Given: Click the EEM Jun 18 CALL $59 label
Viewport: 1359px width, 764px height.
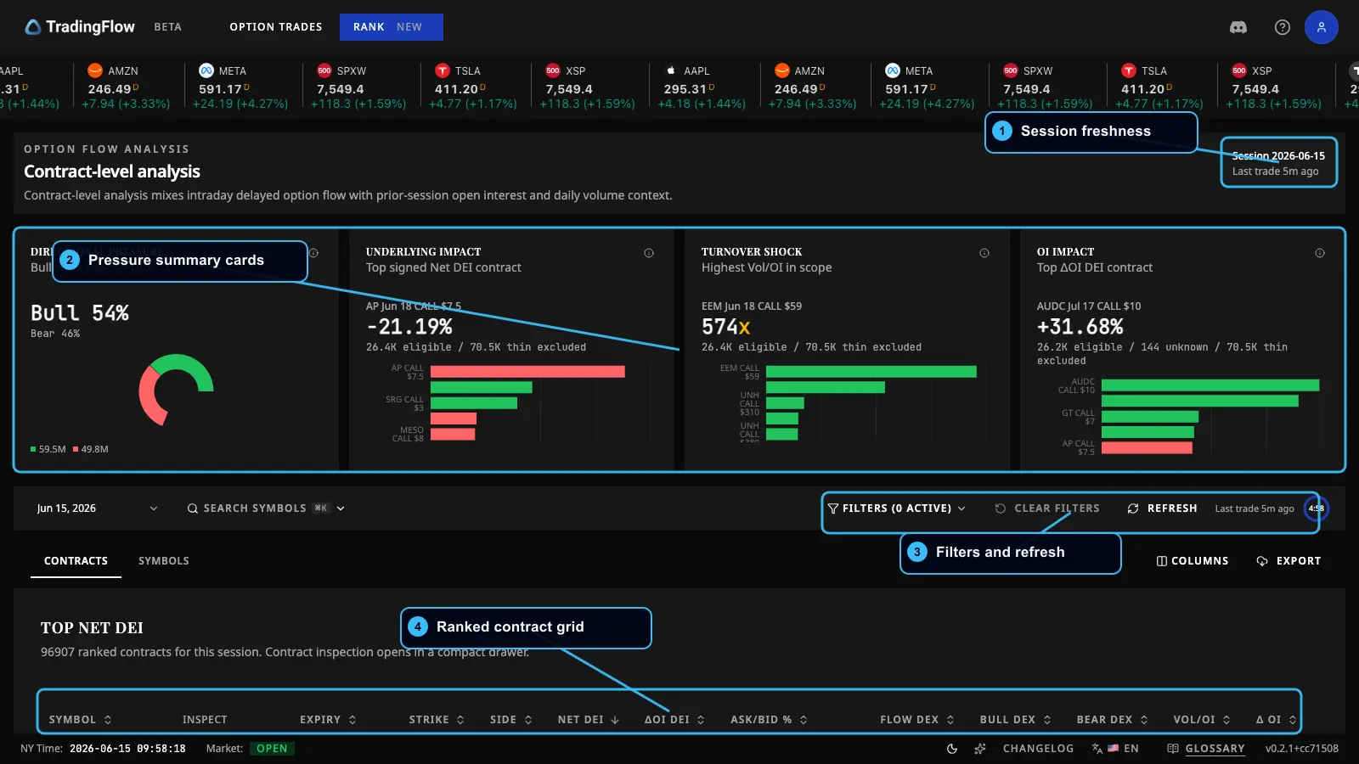Looking at the screenshot, I should 752,306.
